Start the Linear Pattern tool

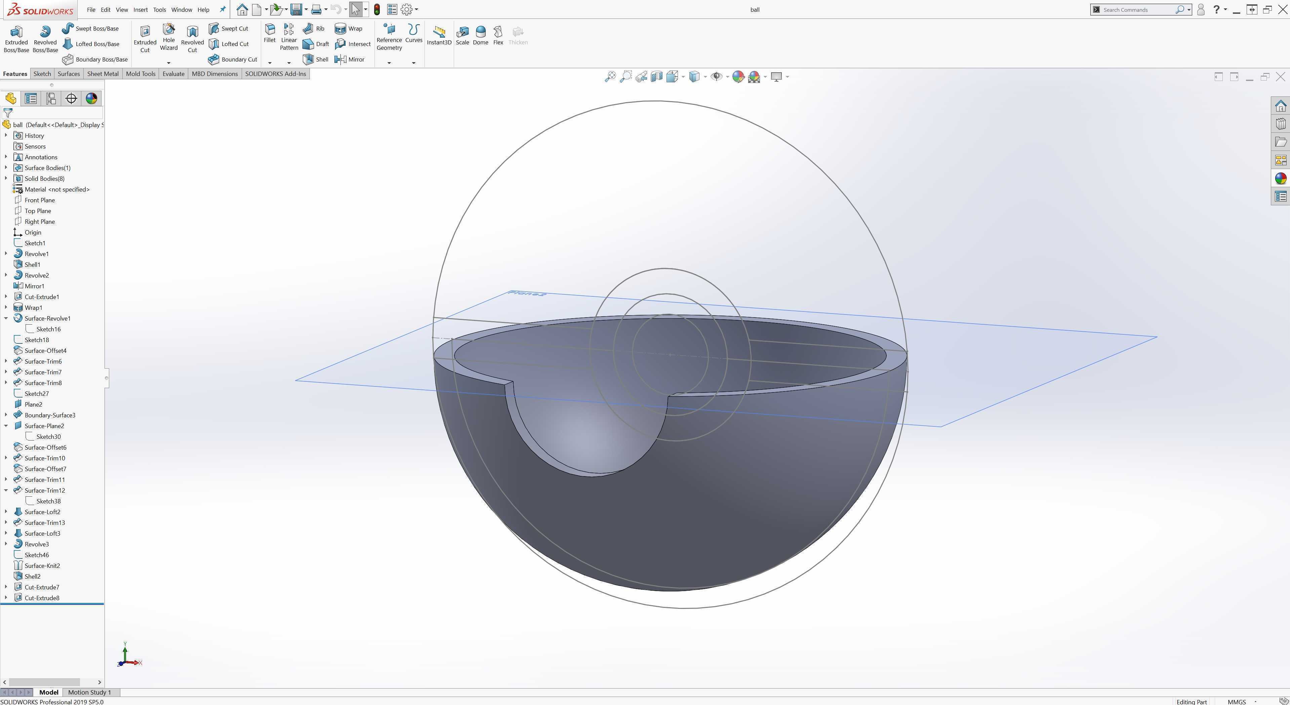pos(289,37)
